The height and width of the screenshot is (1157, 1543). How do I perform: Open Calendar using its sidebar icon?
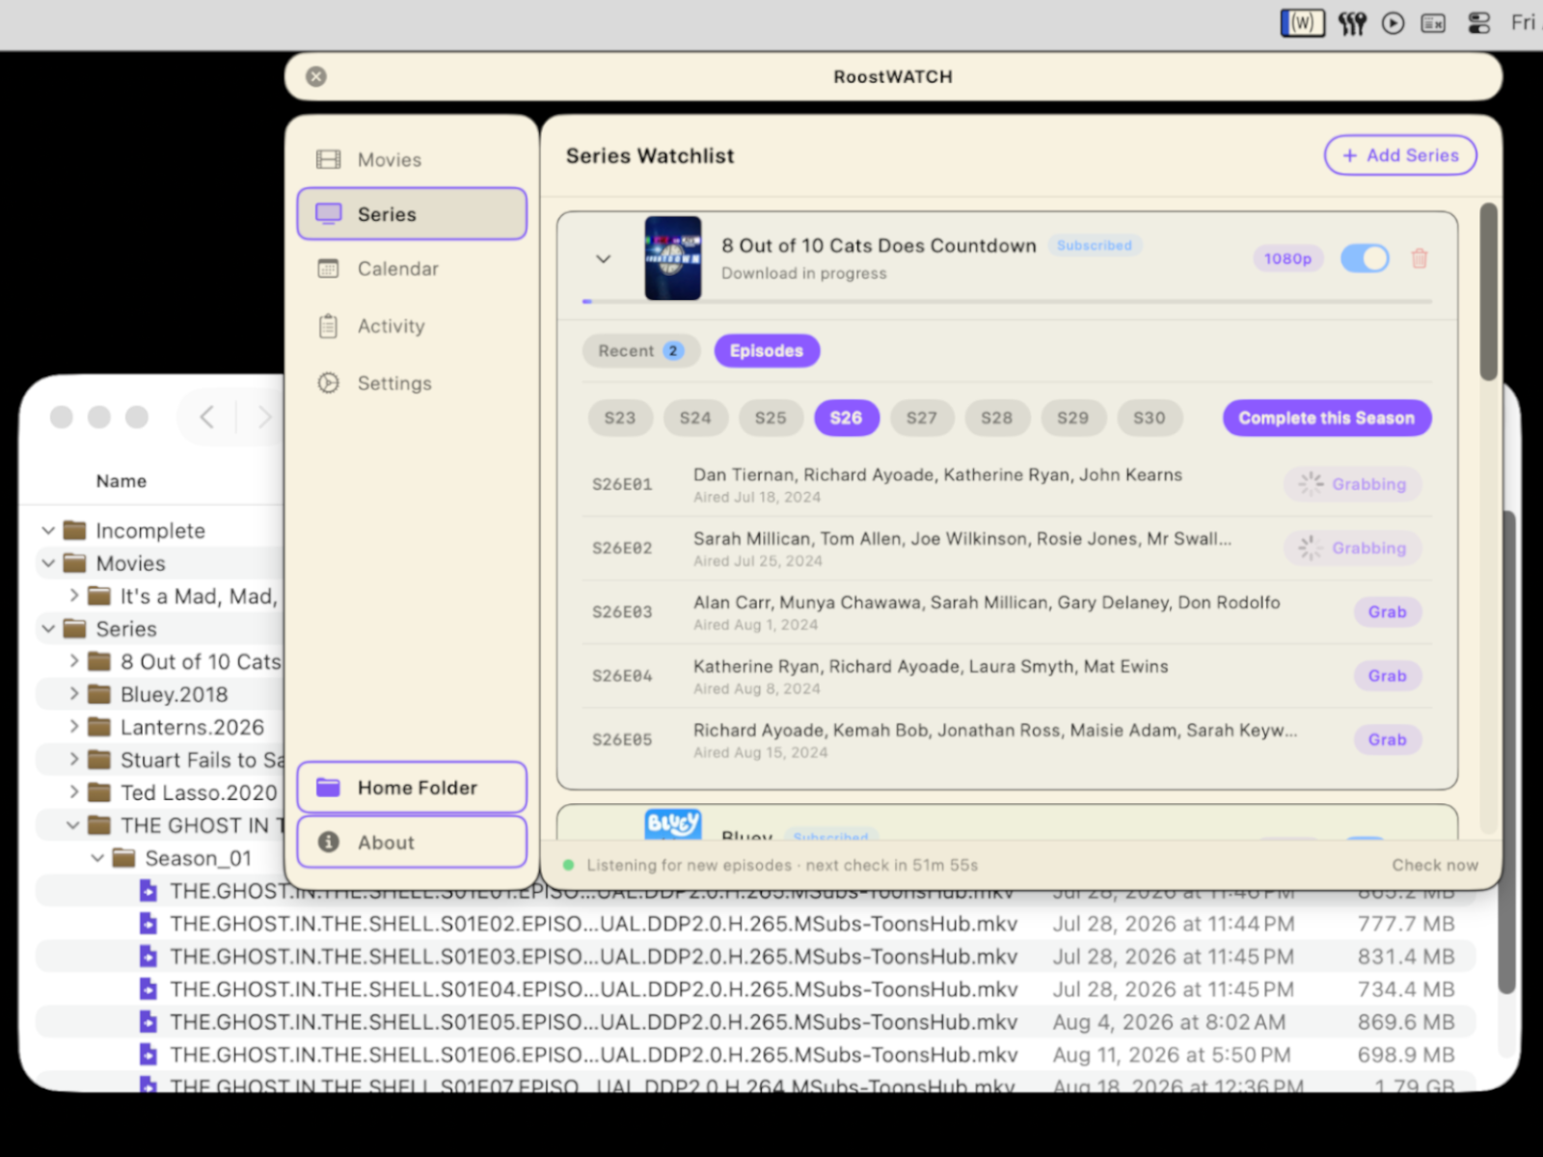(x=329, y=268)
